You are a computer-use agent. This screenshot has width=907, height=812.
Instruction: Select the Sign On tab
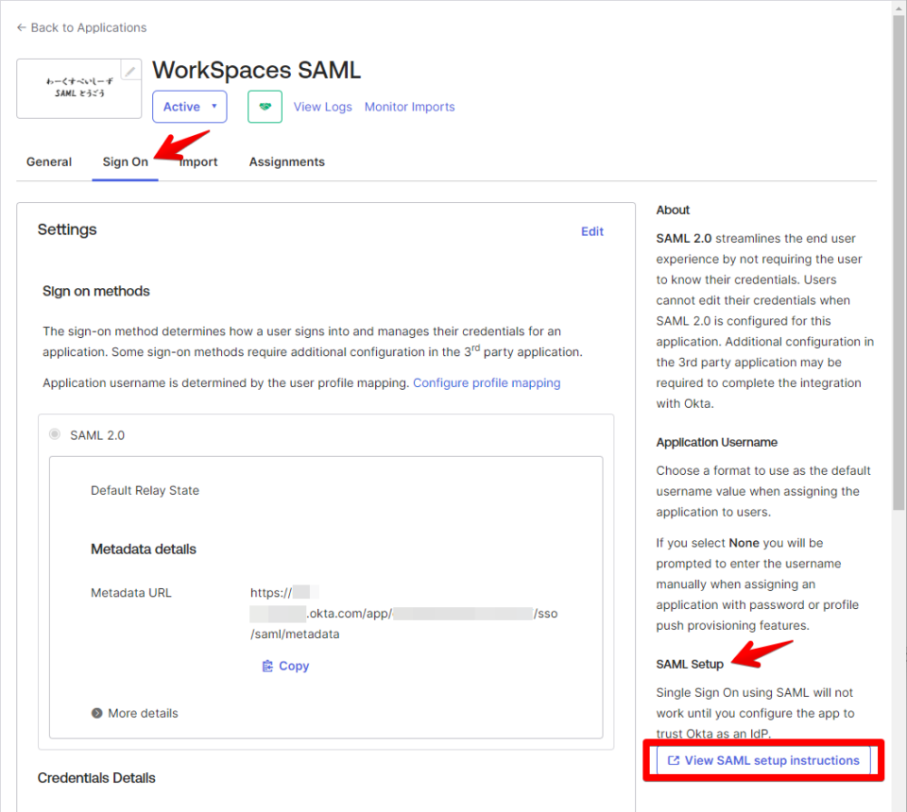tap(125, 161)
